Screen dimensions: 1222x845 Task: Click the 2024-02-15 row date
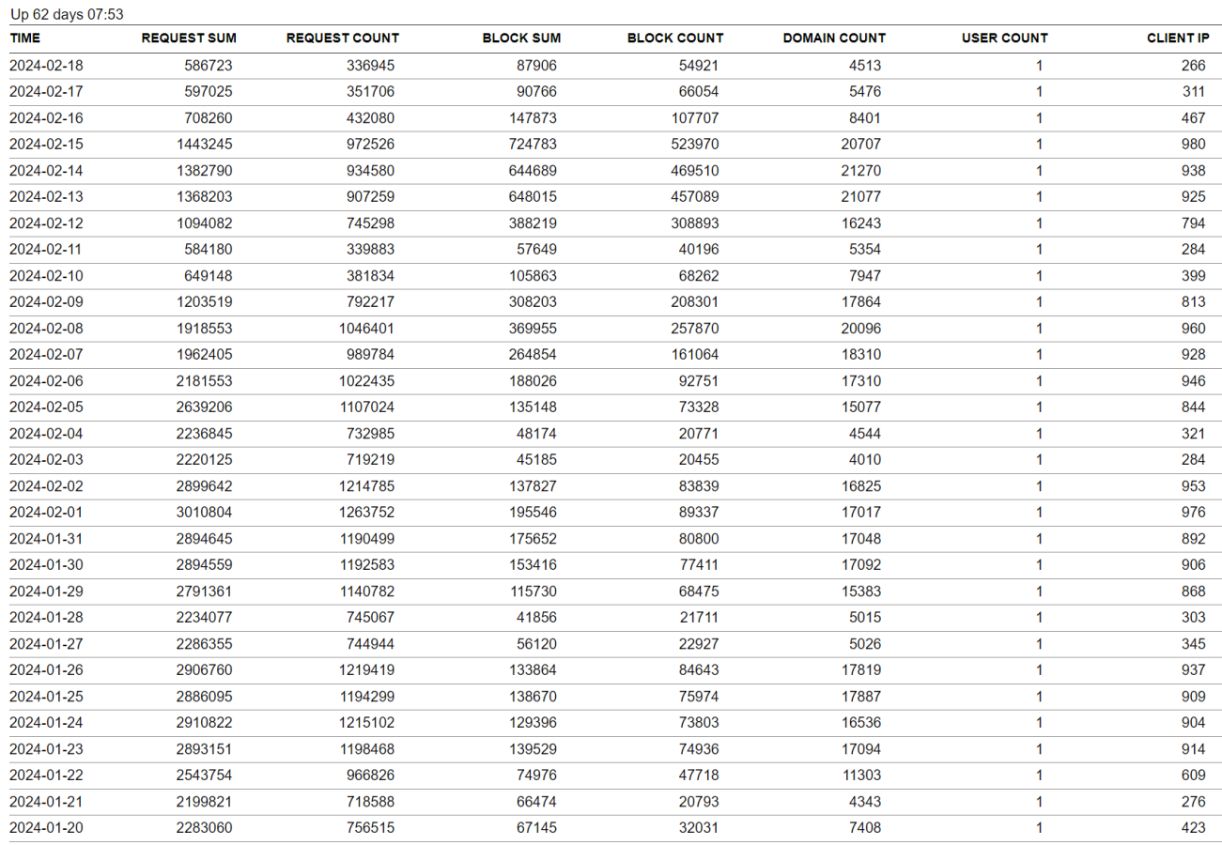pos(47,145)
